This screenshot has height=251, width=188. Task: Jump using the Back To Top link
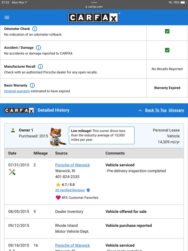[156, 110]
